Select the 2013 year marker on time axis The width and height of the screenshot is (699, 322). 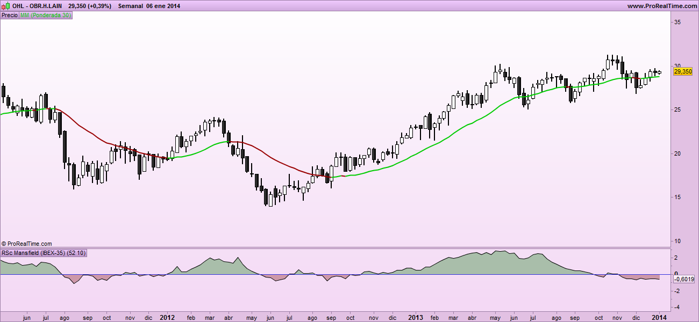point(416,317)
